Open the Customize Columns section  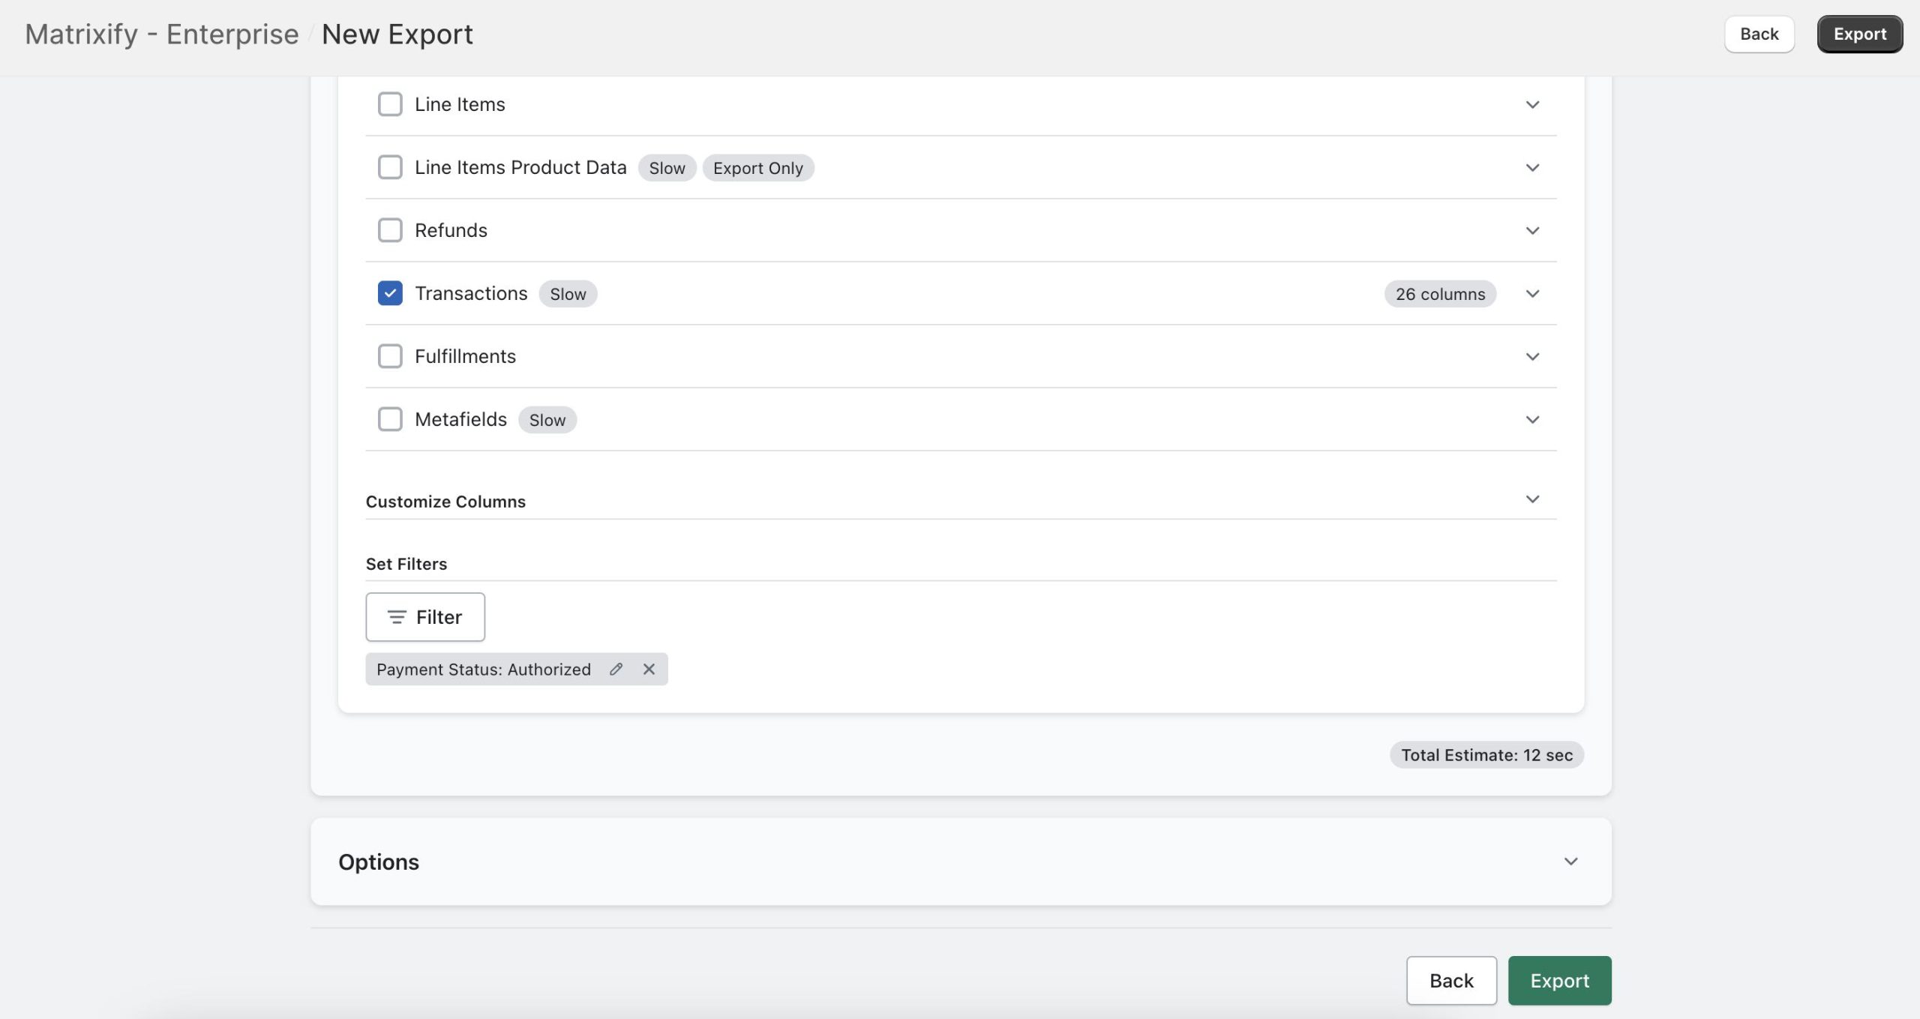1532,499
